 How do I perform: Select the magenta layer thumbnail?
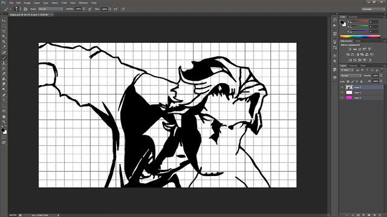[x=349, y=98]
